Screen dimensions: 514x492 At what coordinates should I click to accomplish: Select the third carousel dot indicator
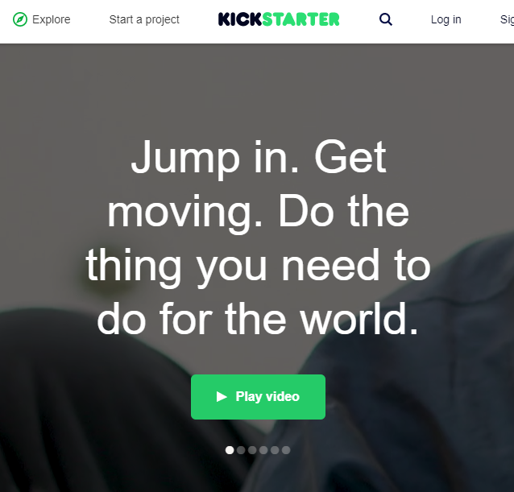(252, 450)
